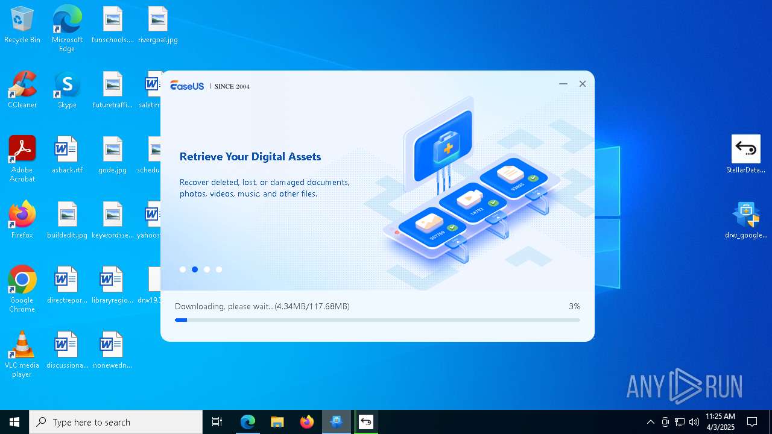Click the 3% progress value

tap(574, 306)
